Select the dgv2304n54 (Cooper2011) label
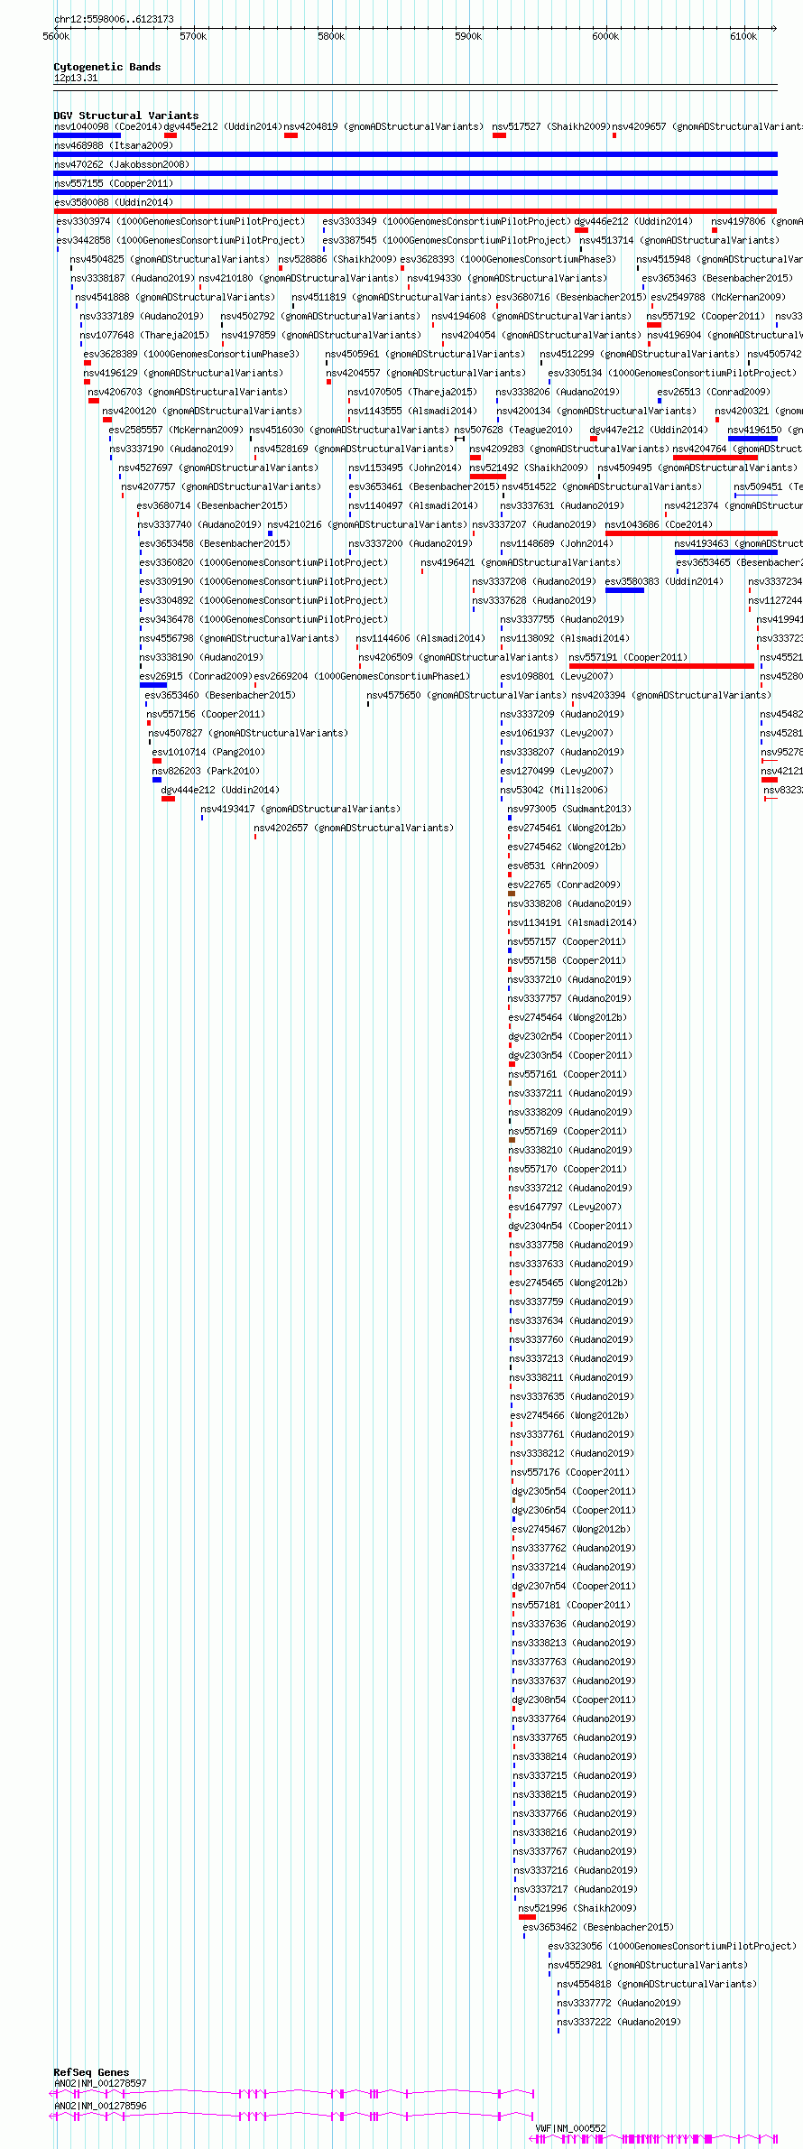 tap(571, 1226)
